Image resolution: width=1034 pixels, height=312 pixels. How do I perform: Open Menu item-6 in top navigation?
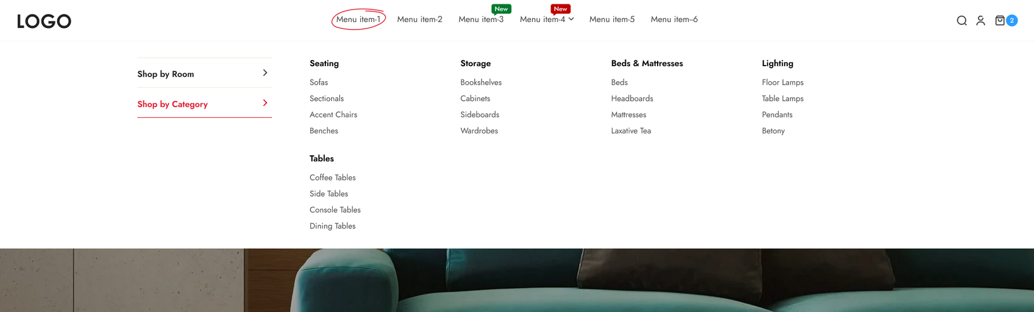click(x=674, y=19)
